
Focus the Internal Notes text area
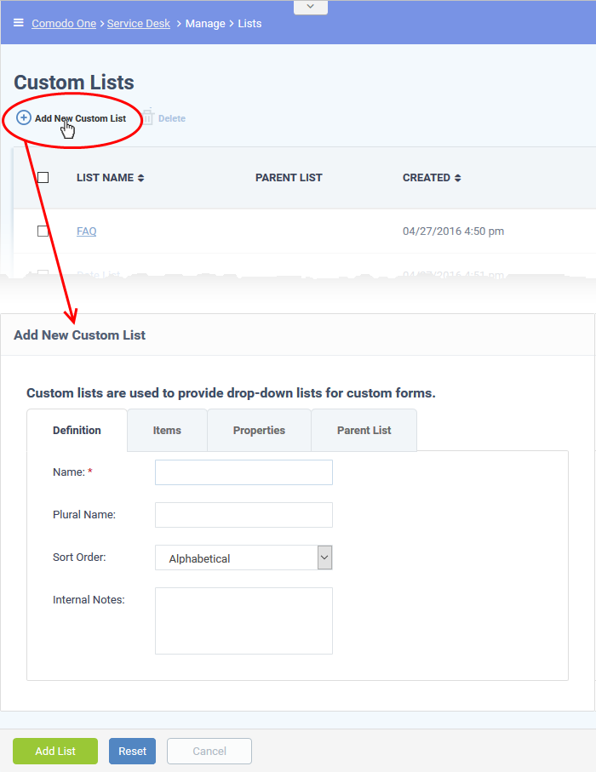click(x=244, y=620)
